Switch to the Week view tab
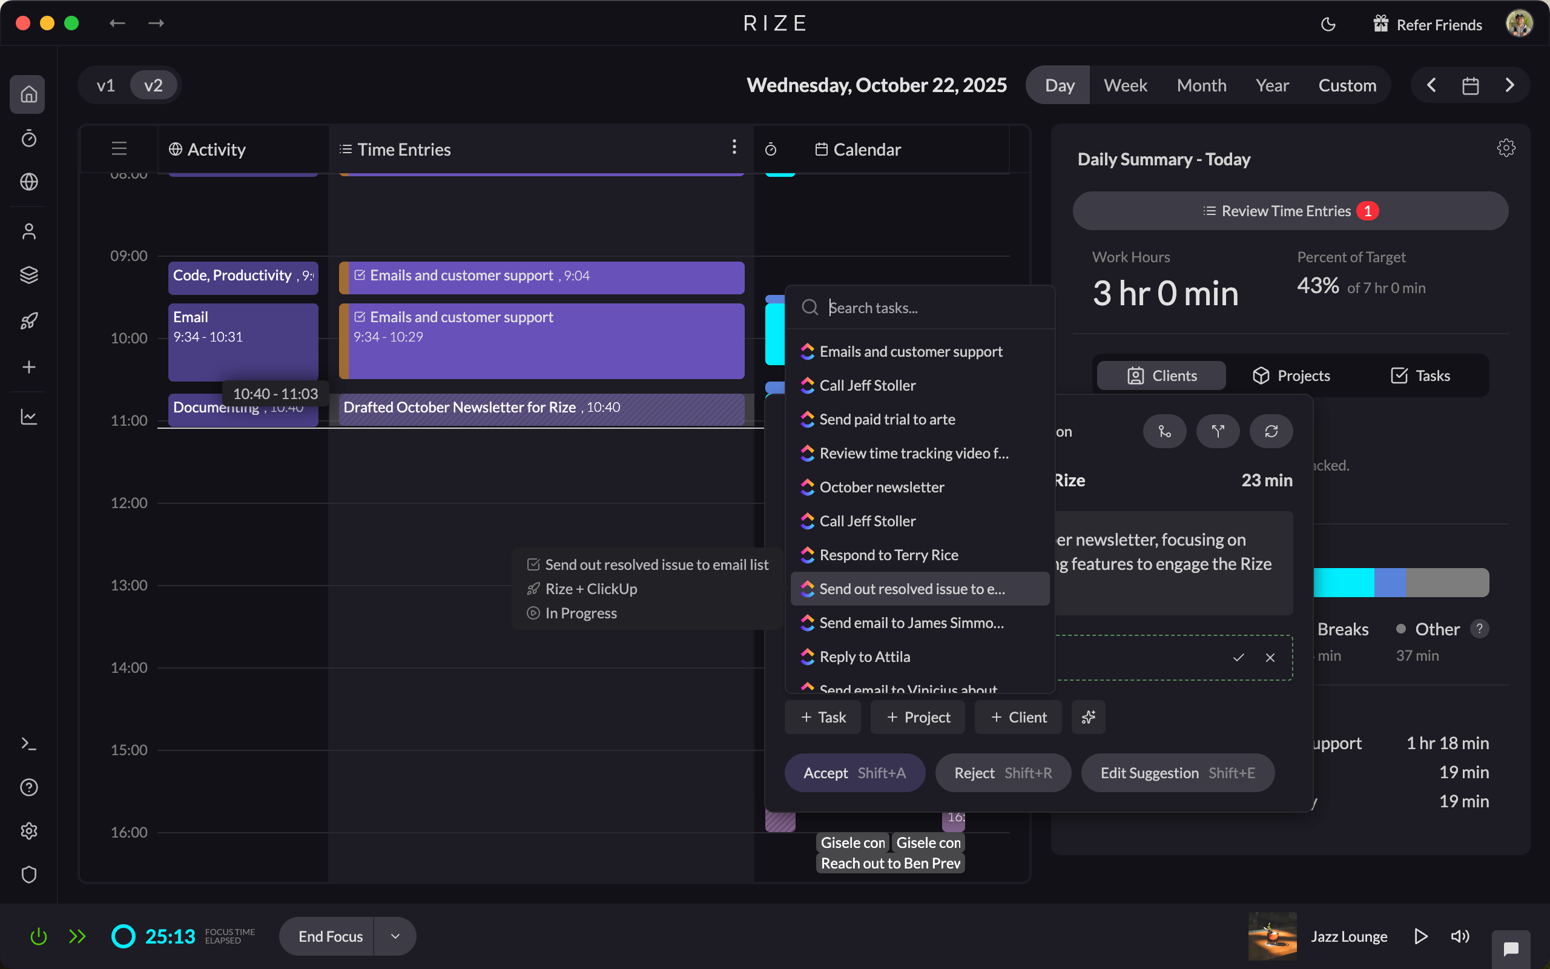 [x=1125, y=85]
